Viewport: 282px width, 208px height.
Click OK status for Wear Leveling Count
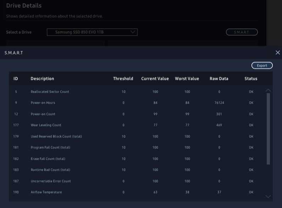pyautogui.click(x=251, y=125)
